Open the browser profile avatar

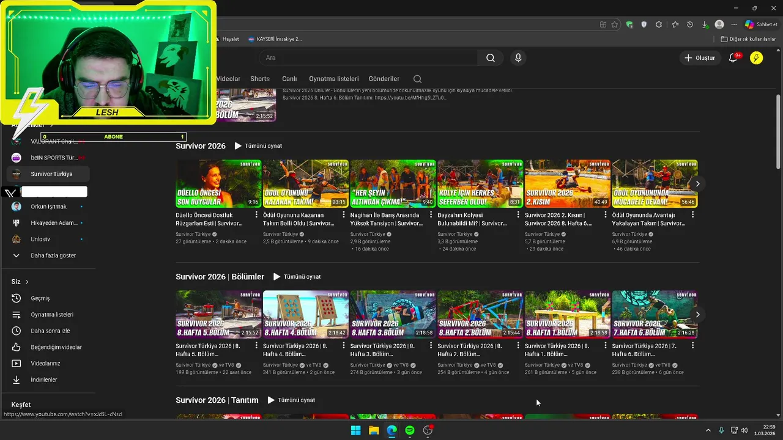719,24
